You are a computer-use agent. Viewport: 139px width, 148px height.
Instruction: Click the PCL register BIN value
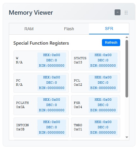pyautogui.click(x=103, y=88)
